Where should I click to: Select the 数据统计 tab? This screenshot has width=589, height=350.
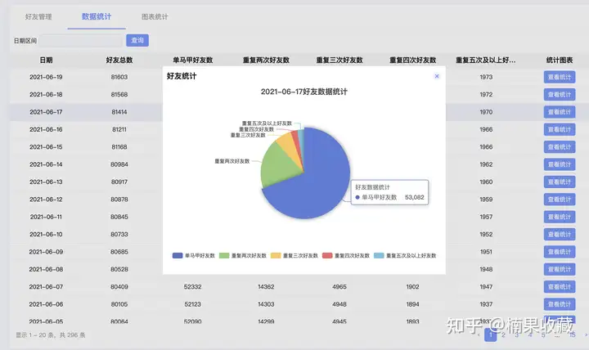97,17
